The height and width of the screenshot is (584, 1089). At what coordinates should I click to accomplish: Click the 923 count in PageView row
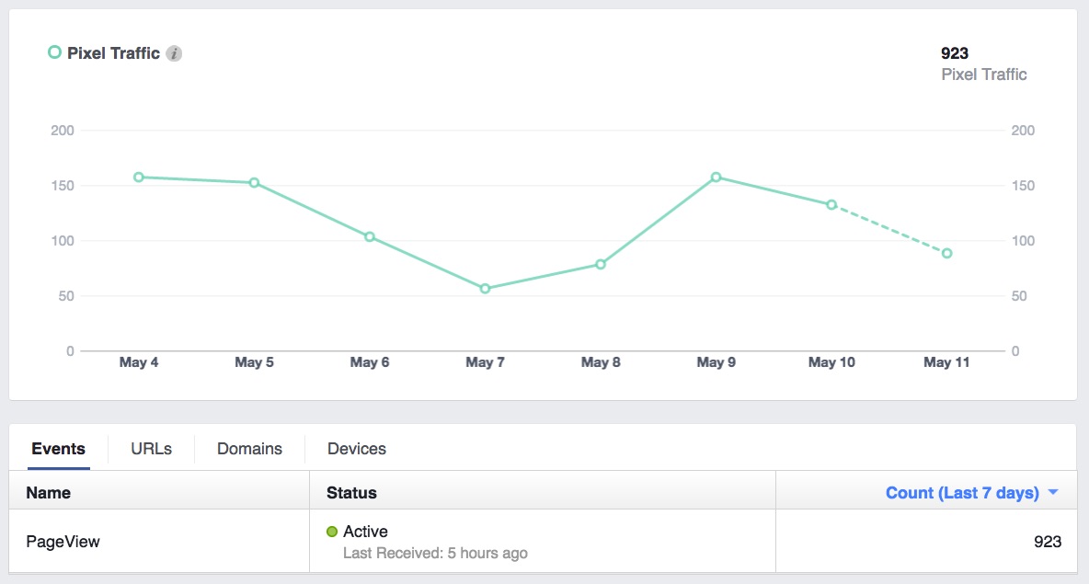click(1048, 542)
